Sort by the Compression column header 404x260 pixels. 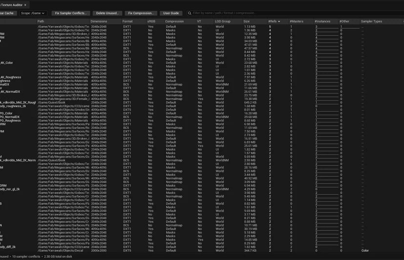click(x=174, y=21)
